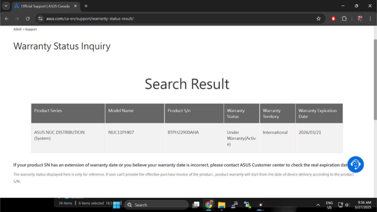Select the Official Support ASUS Canada tab

[x=46, y=6]
